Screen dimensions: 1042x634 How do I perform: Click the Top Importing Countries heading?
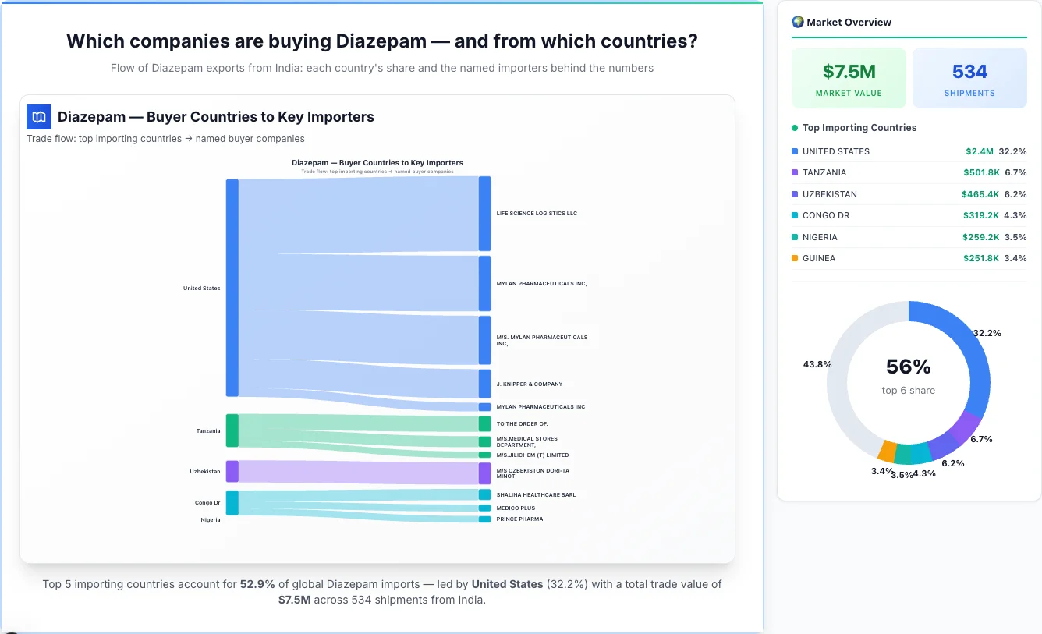click(859, 127)
